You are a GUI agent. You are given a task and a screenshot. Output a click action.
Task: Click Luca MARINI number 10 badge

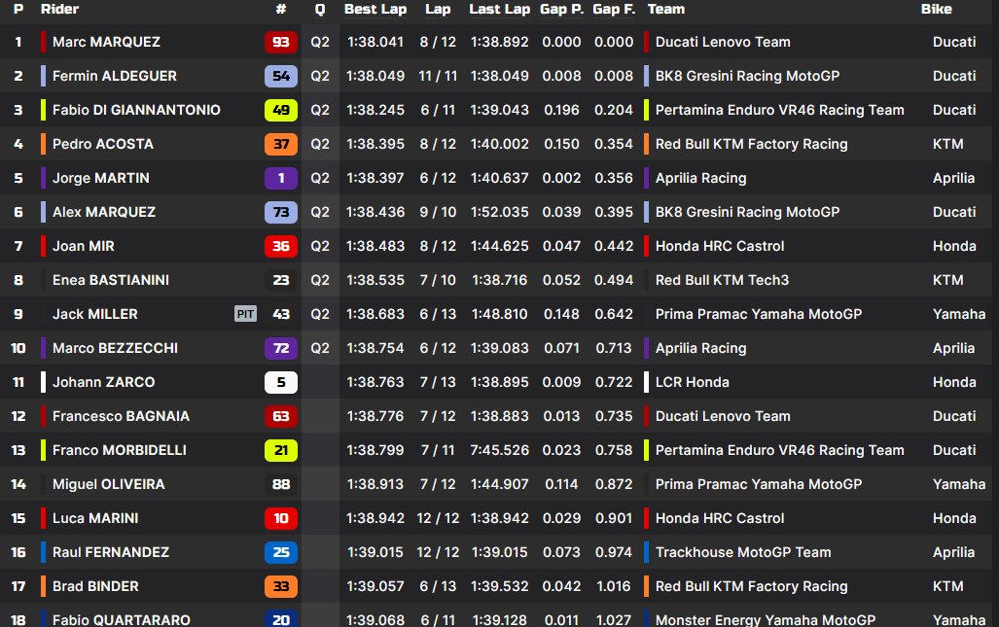281,519
